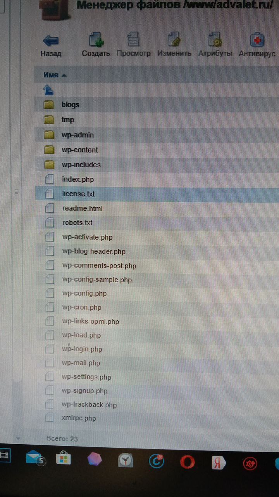The image size is (279, 497).
Task: Select wp-trackback.php file name
Action: 89,405
